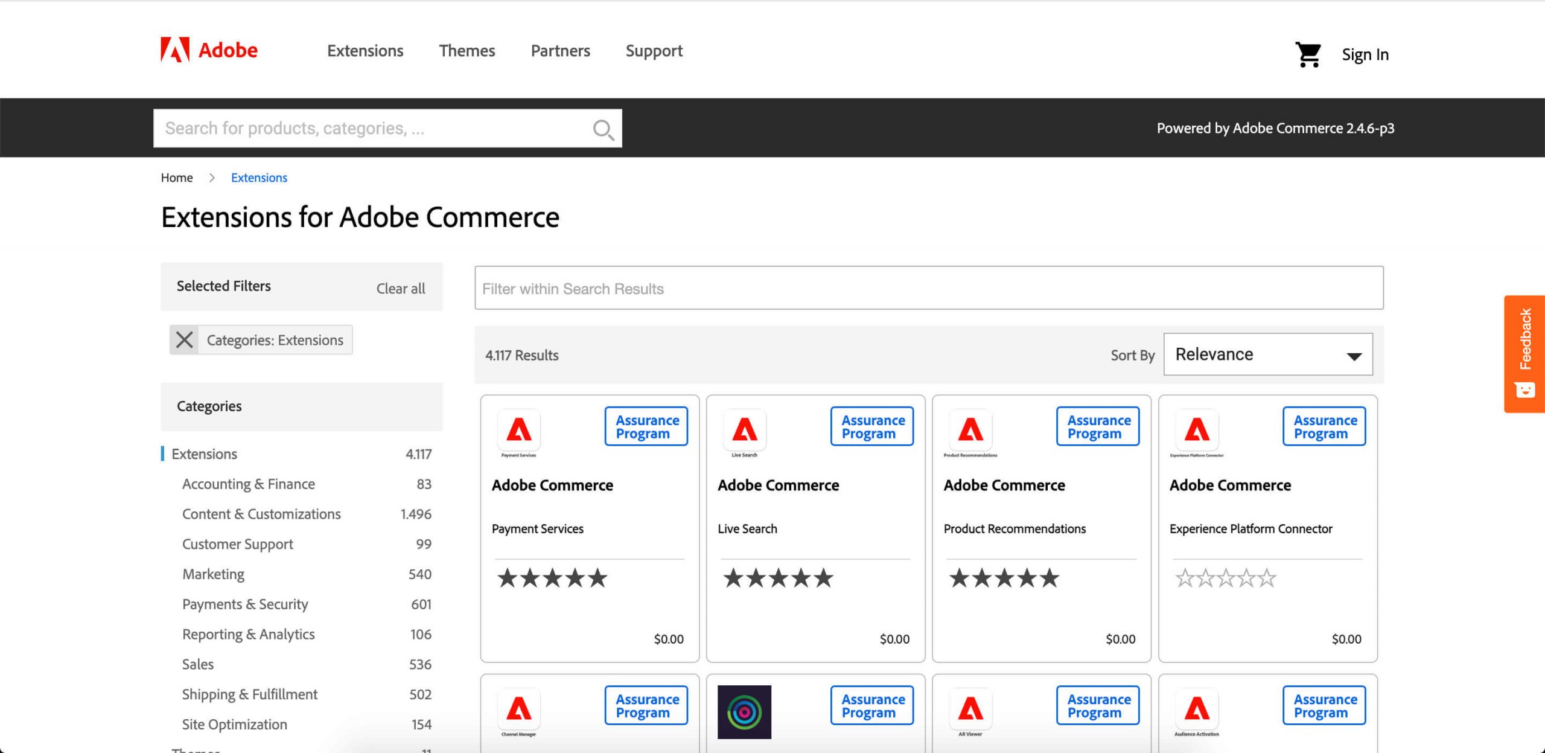Click the Live Search five-star rating
This screenshot has height=753, width=1545.
[x=778, y=578]
